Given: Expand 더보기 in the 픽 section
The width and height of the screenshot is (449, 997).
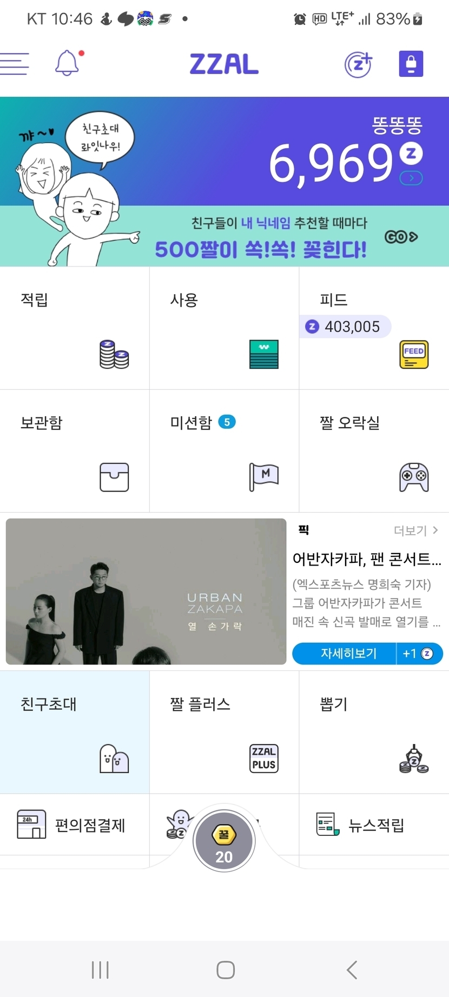Looking at the screenshot, I should click(x=415, y=530).
